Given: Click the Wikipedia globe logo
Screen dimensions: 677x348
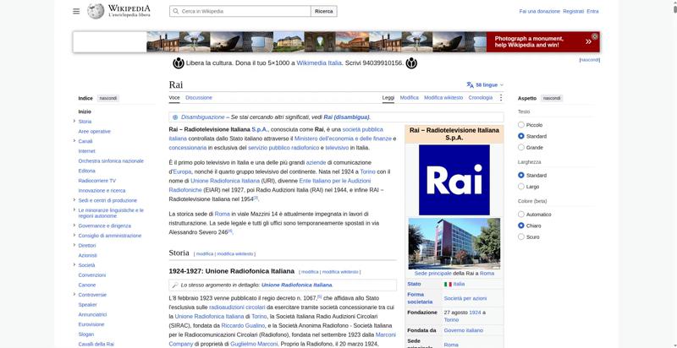Looking at the screenshot, I should (x=96, y=11).
